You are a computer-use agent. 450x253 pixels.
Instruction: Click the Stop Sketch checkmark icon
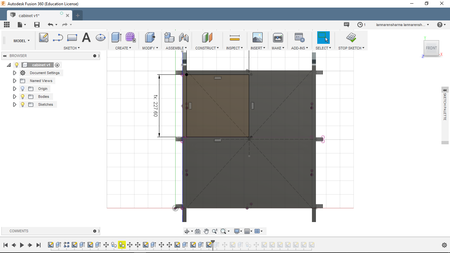tap(351, 38)
